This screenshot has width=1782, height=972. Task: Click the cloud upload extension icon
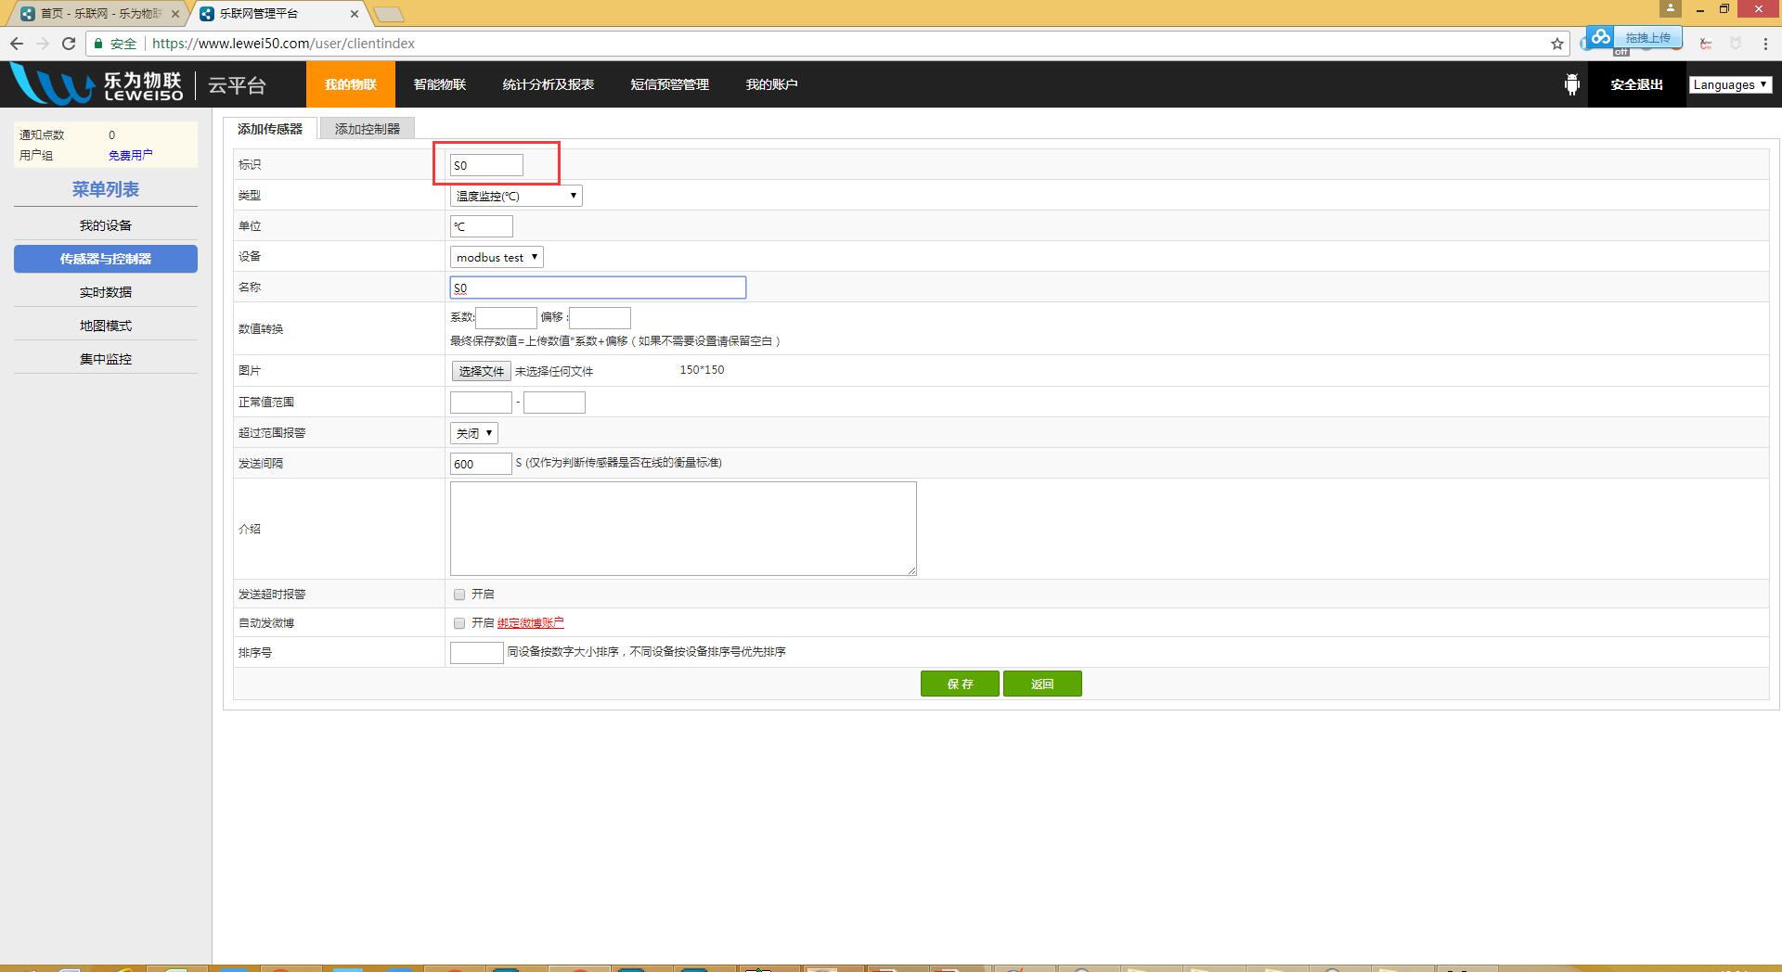pyautogui.click(x=1600, y=37)
